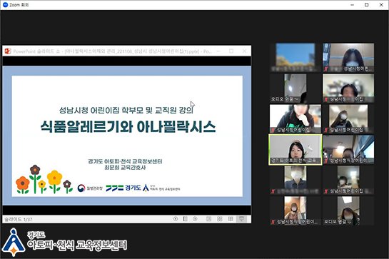
Task: Select the participant tile with shelf background
Action: 348,88
